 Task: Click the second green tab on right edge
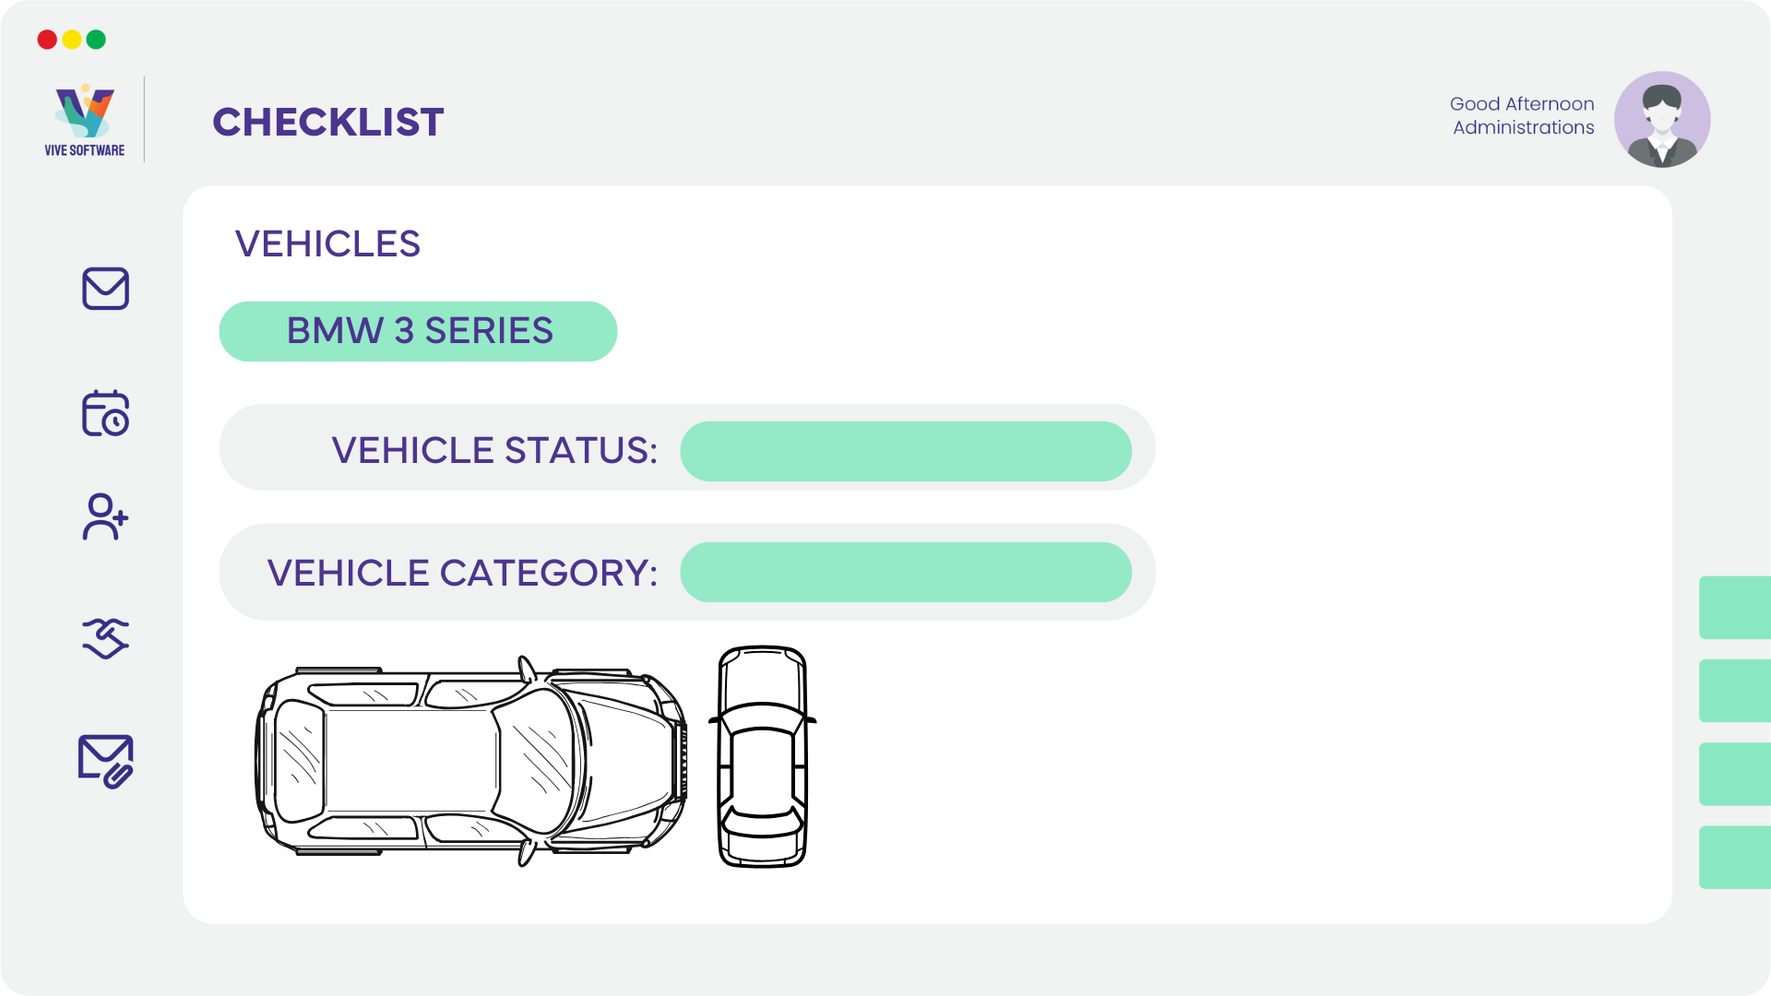pyautogui.click(x=1735, y=691)
